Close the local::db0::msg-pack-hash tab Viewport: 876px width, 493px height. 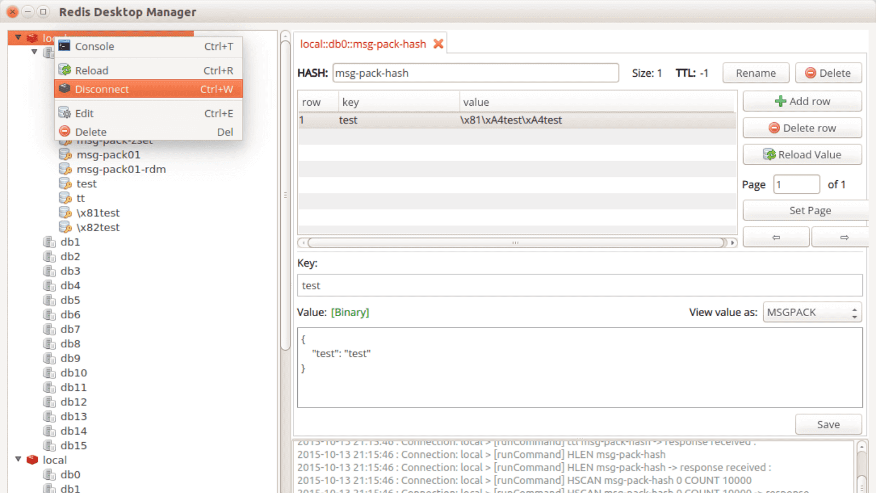(438, 44)
